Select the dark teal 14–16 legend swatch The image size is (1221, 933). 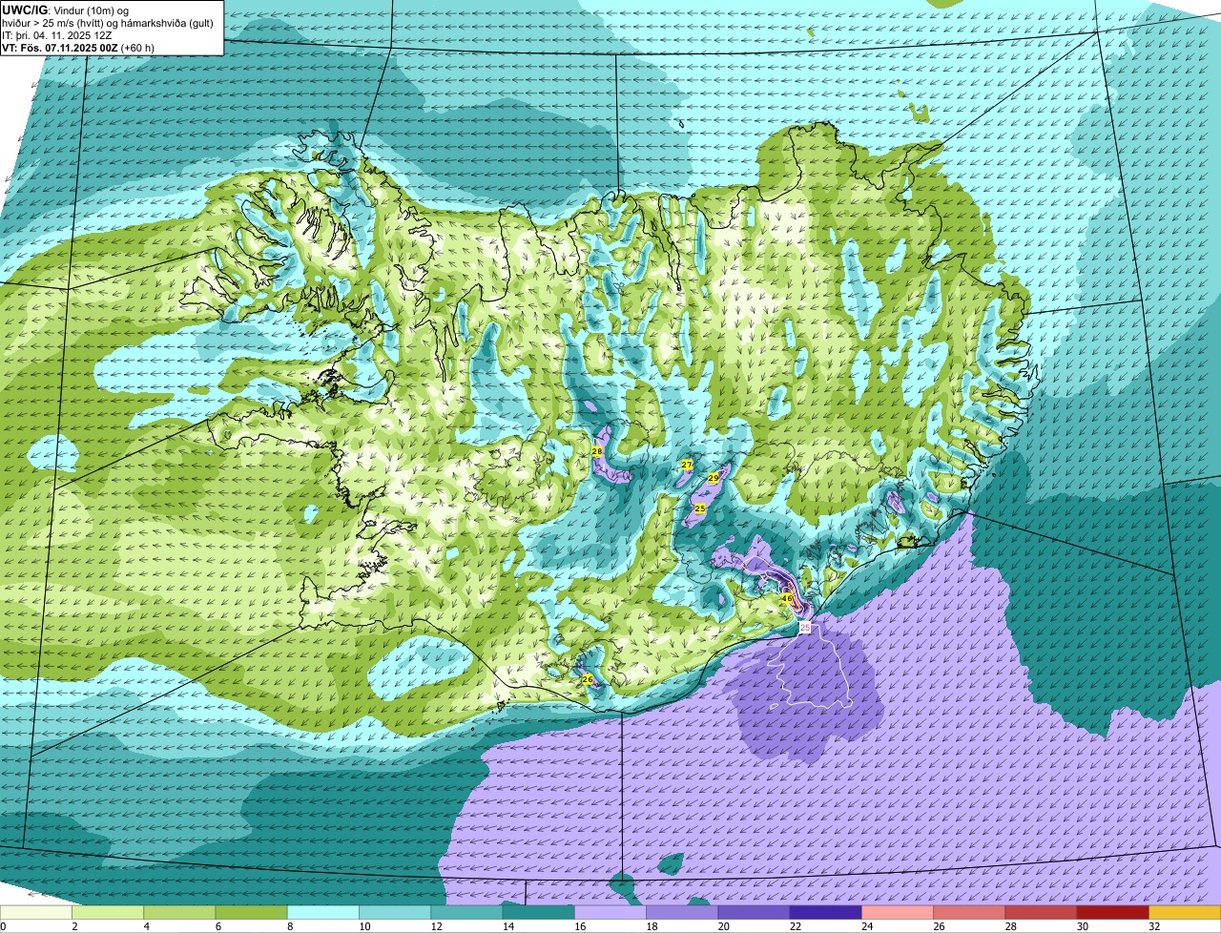(x=538, y=913)
